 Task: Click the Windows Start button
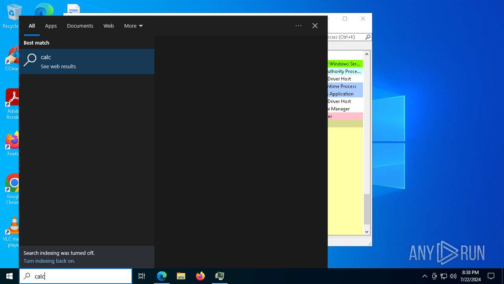click(9, 276)
